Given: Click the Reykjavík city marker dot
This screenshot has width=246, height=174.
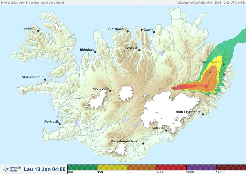Looking at the screenshot, I should pos(60,124).
